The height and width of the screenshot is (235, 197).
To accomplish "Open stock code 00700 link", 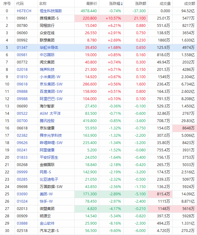I will point(22,121).
